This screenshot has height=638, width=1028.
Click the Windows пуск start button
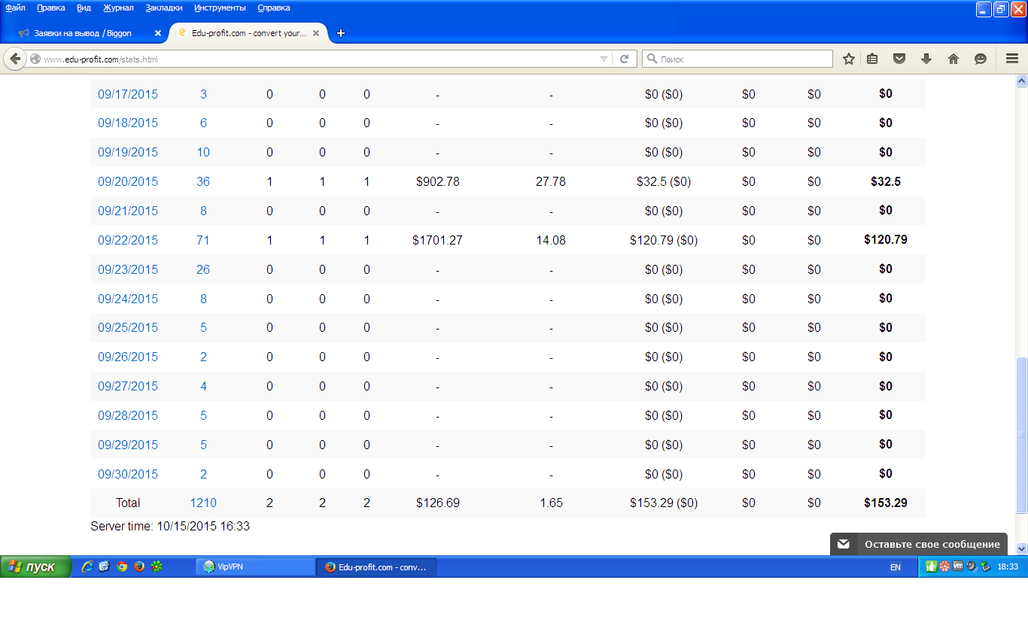pos(35,567)
